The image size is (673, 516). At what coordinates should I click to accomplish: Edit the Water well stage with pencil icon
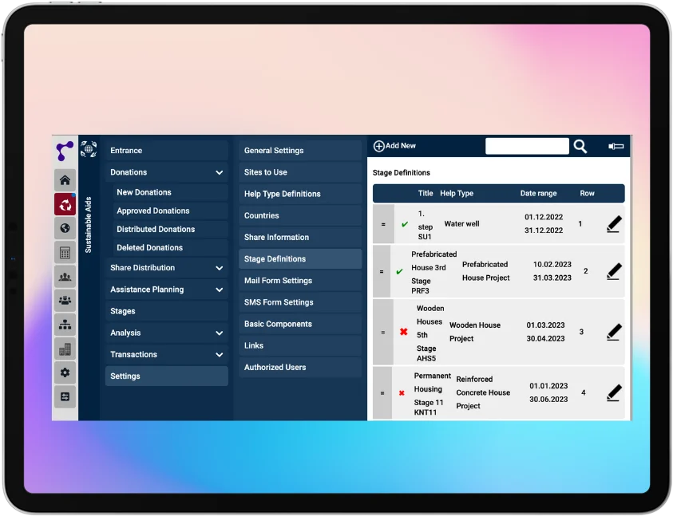click(x=613, y=224)
